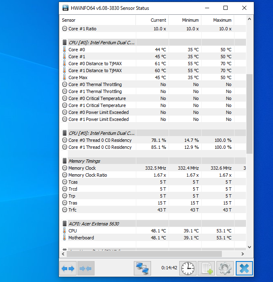The width and height of the screenshot is (273, 282).
Task: Click the vertical scrollbar down arrow
Action: 249,247
